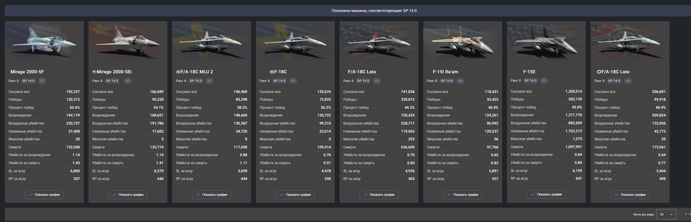This screenshot has width=691, height=222.
Task: Click F/A-18C MLU 2 win rate 58.2%
Action: click(242, 108)
